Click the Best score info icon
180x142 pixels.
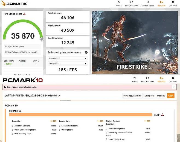[39, 61]
